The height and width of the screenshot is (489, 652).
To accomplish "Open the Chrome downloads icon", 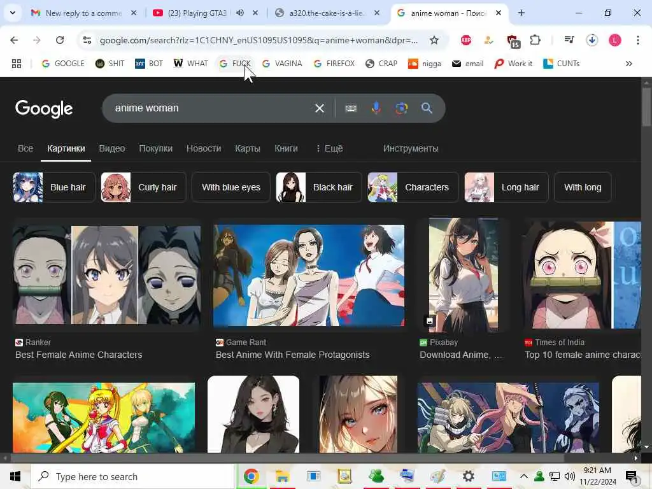I will pyautogui.click(x=592, y=40).
